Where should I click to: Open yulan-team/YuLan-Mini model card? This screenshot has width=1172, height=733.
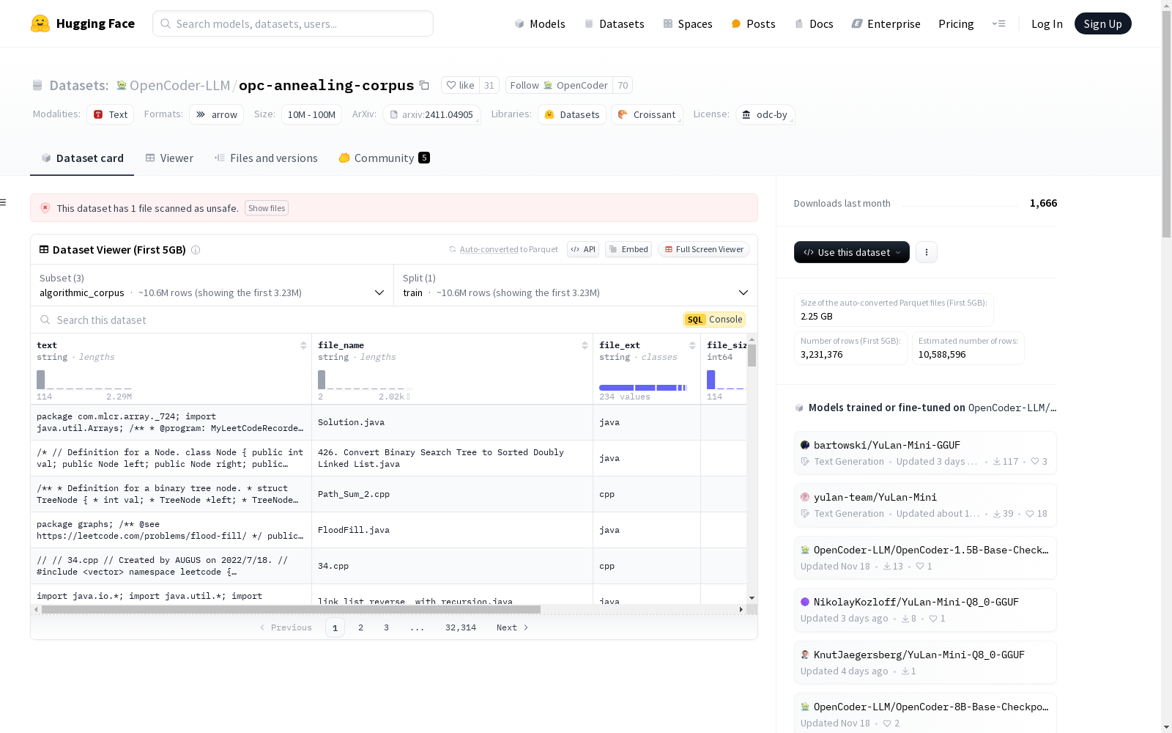pos(925,505)
